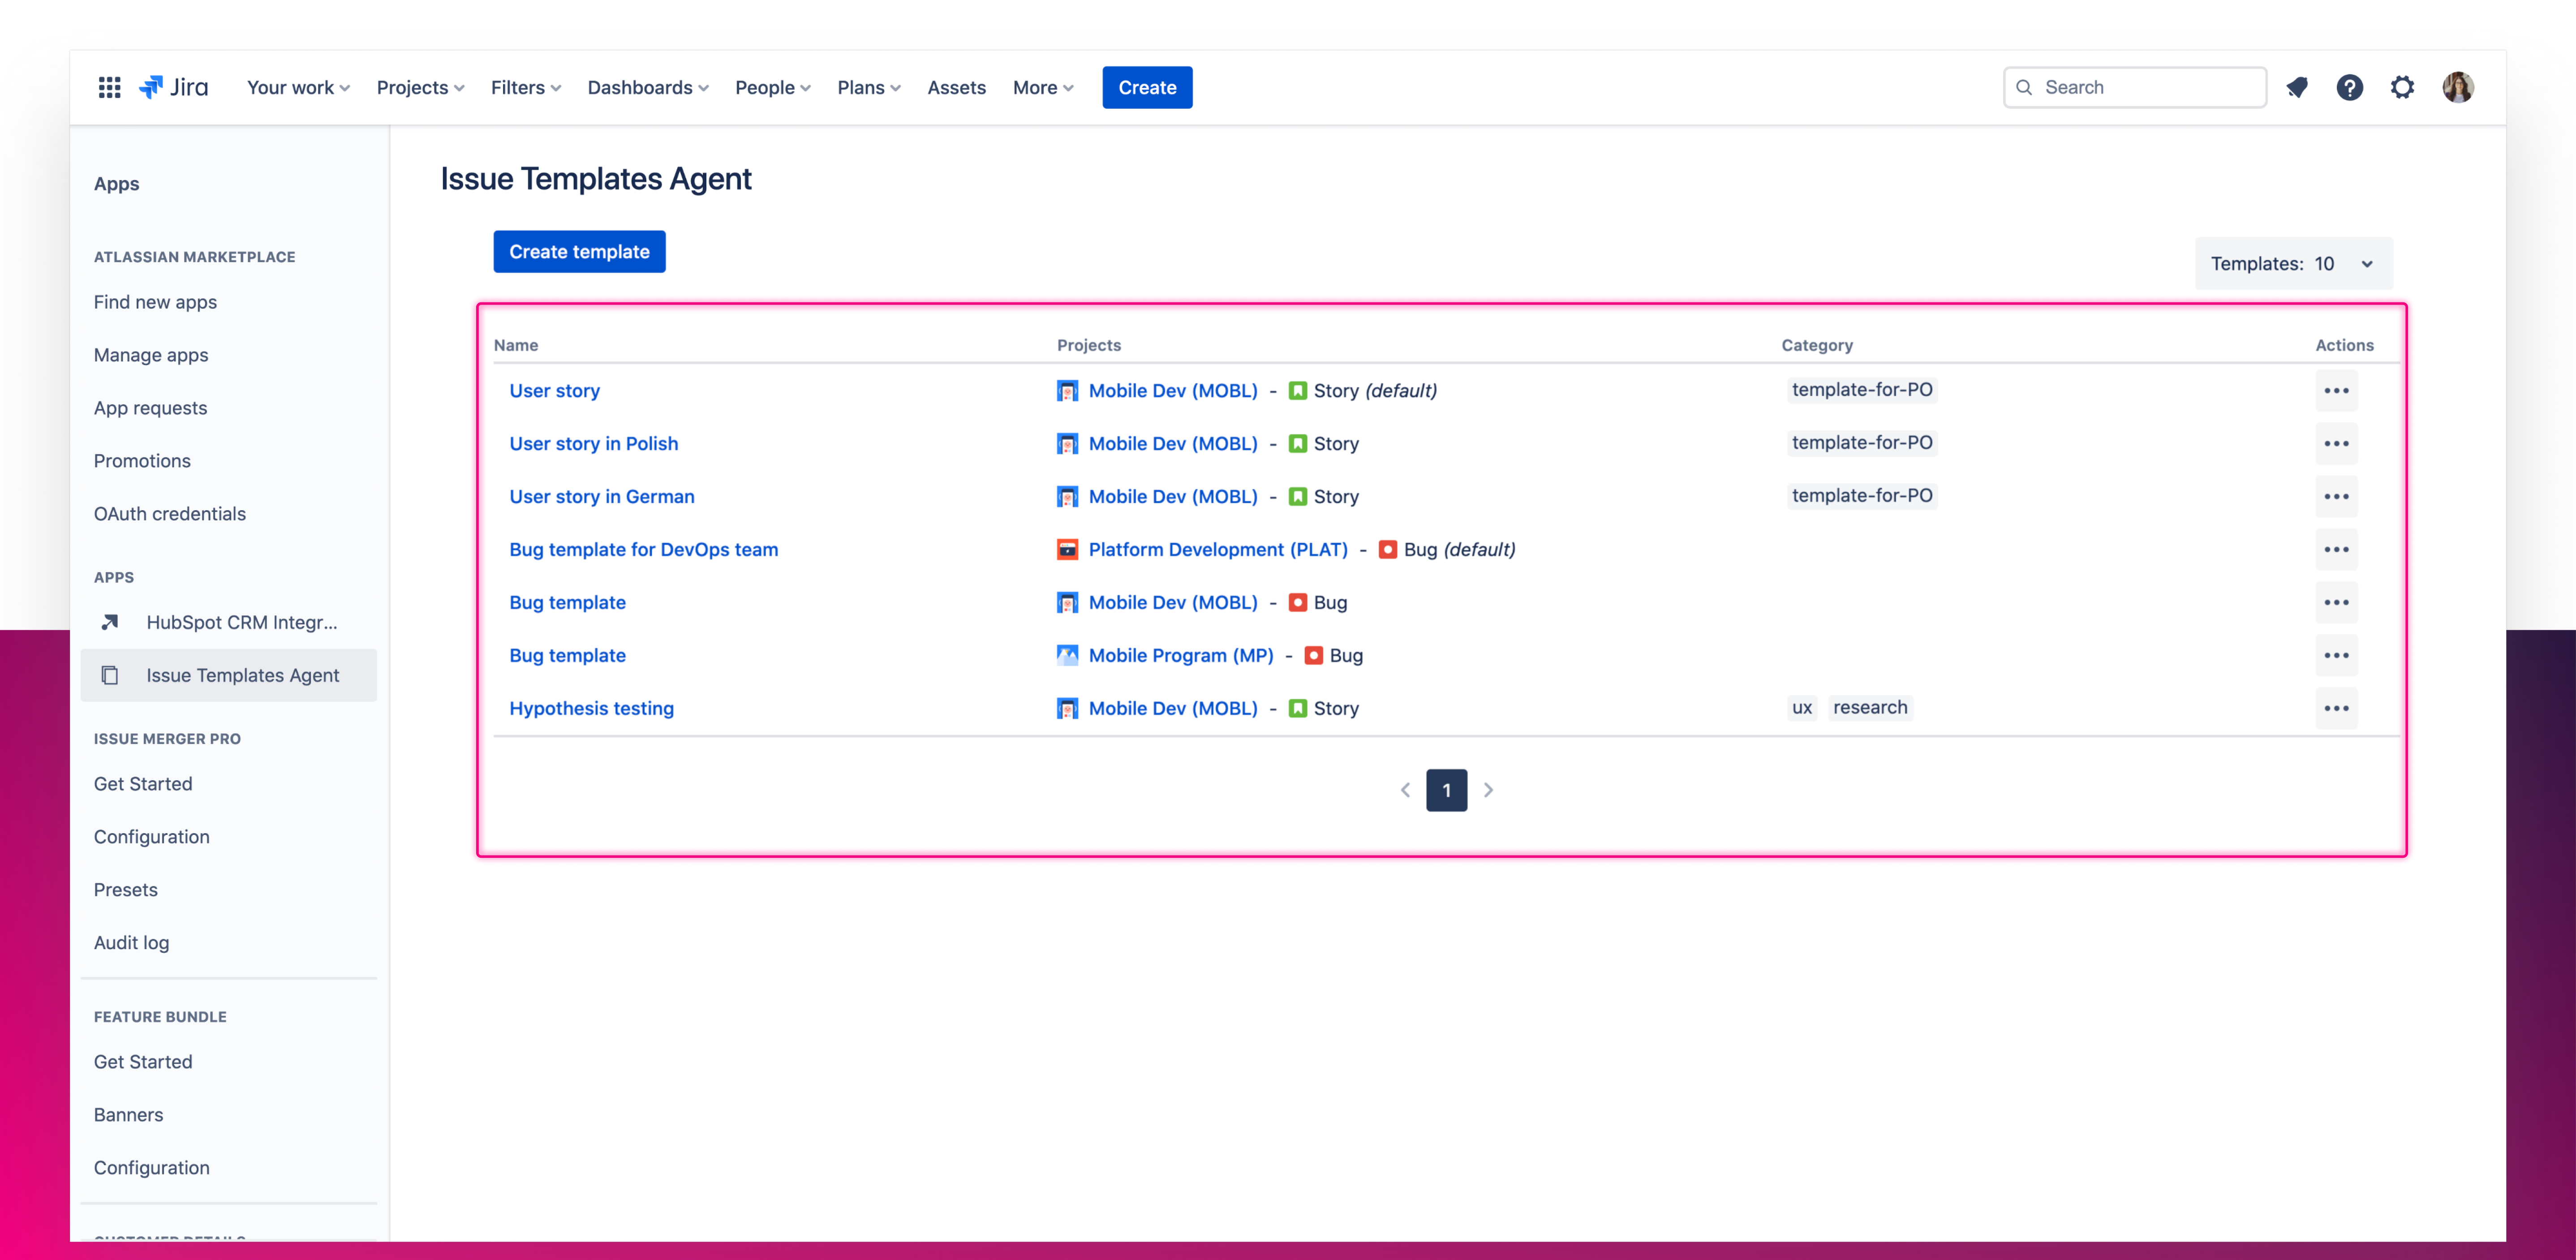Open the settings gear icon
Screen dimensions: 2576x1260
(x=2402, y=87)
